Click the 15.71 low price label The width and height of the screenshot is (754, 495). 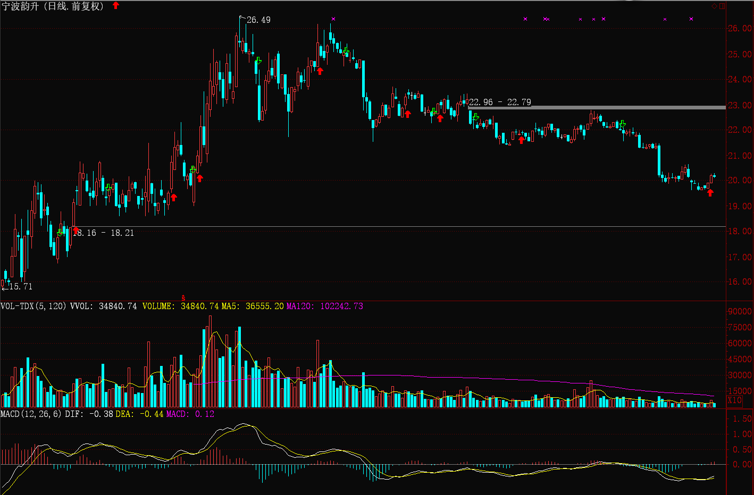pos(21,286)
